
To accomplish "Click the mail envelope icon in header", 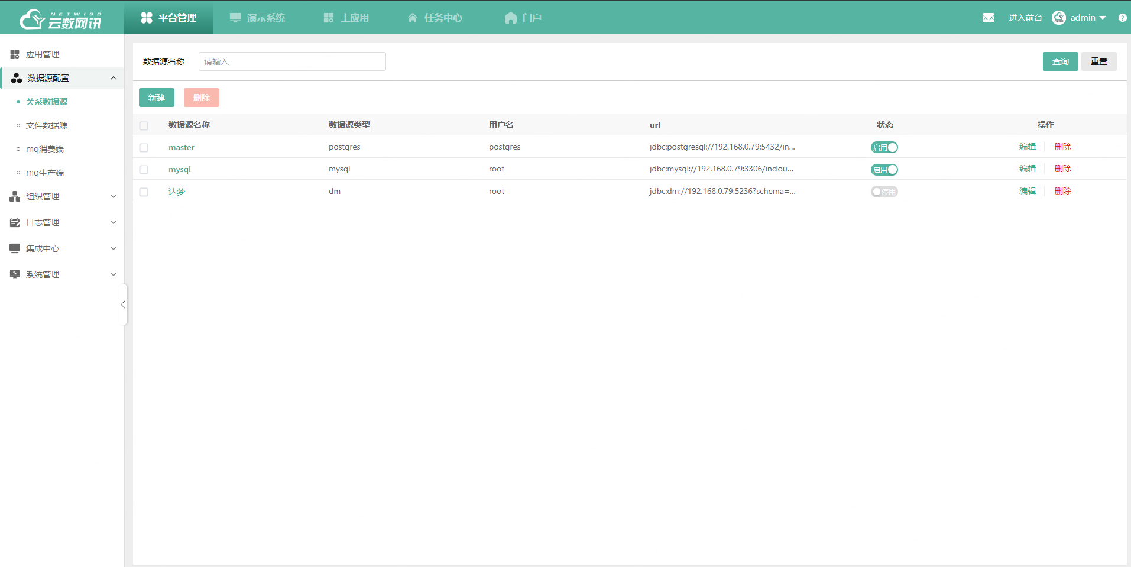I will tap(988, 18).
